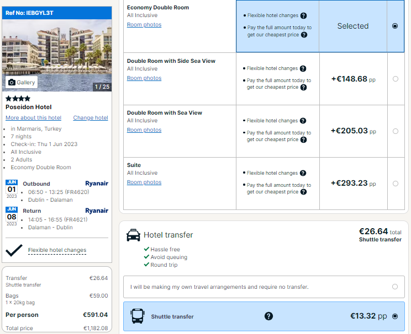Screen dimensions: 411x334
Task: Select the Shuttle transfer radio button
Action: pos(395,316)
